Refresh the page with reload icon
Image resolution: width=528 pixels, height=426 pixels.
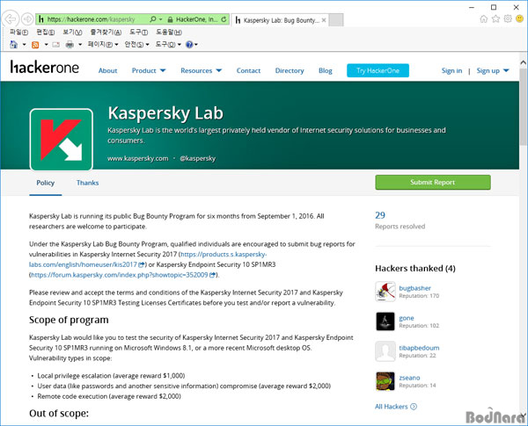click(x=224, y=19)
